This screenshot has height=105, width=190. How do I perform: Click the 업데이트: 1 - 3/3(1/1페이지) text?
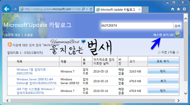click(x=25, y=53)
